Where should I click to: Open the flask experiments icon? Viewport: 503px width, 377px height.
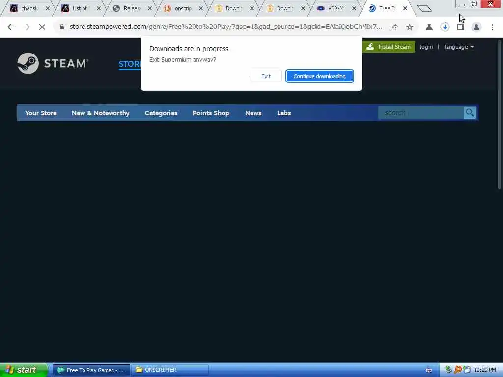pos(429,27)
